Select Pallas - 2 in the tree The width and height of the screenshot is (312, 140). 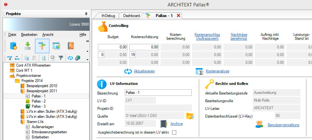(39, 101)
